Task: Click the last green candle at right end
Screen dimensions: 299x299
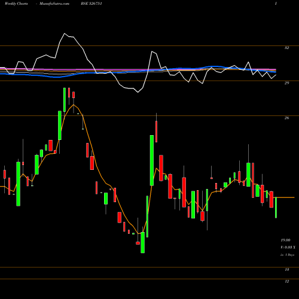Action: 276,208
